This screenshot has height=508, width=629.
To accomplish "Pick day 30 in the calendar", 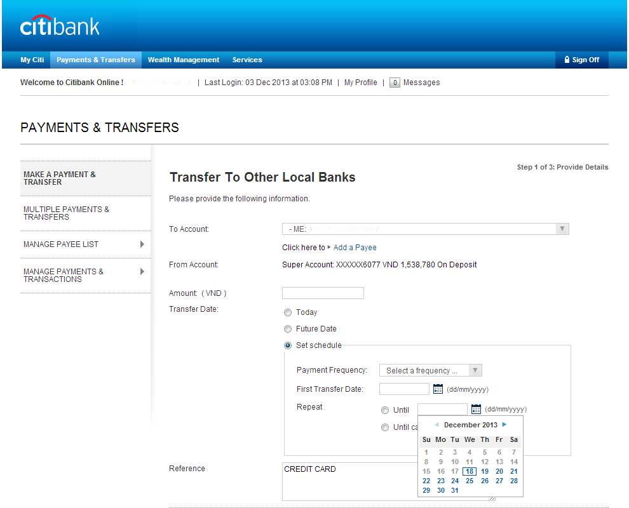I will [x=441, y=490].
